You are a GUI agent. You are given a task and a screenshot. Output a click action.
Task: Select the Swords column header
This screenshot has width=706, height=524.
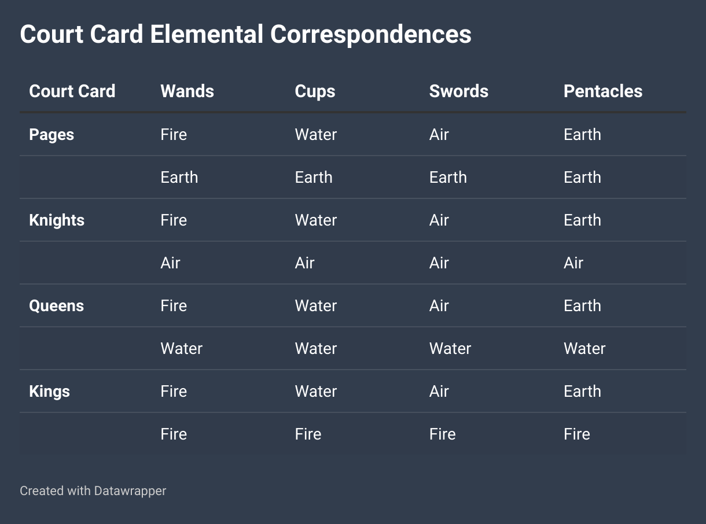click(x=458, y=91)
